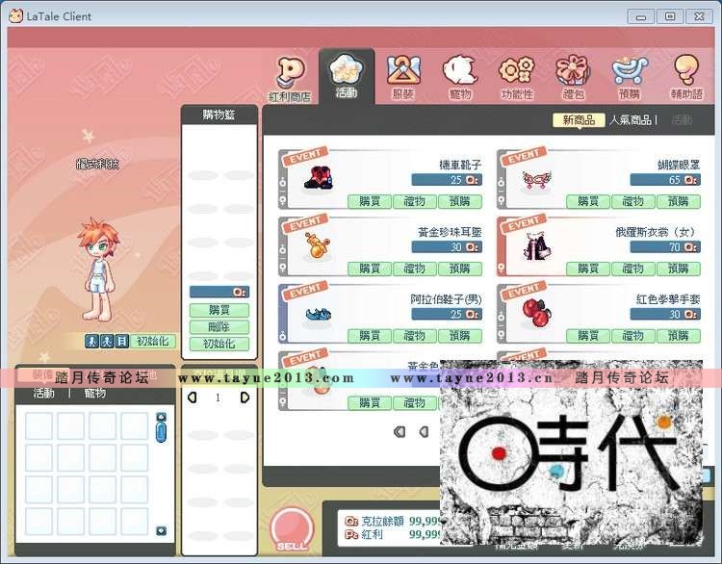Image resolution: width=722 pixels, height=564 pixels.
Task: Buy 黃金珍珠耳墜 with 購買 button
Action: point(370,269)
